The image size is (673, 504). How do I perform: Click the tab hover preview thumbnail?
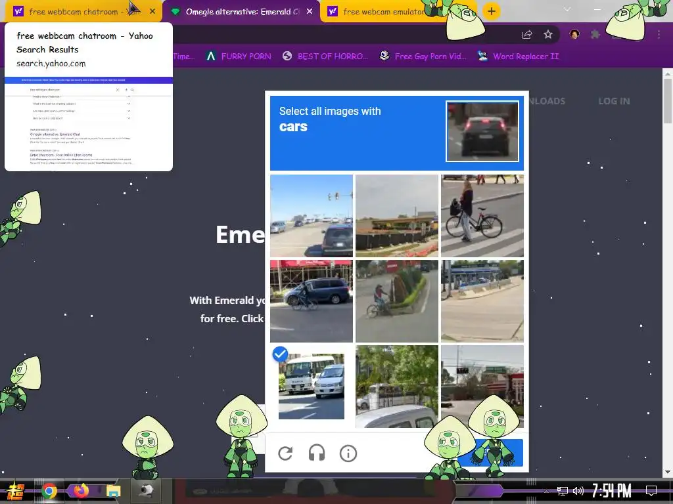(89, 124)
